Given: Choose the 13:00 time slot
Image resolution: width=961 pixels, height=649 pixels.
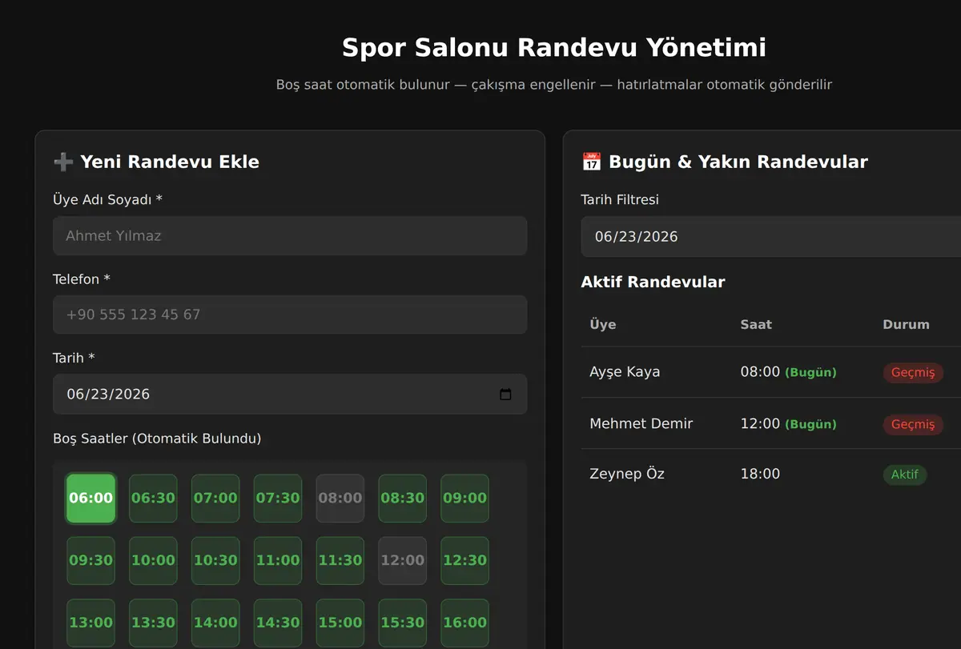Looking at the screenshot, I should [x=90, y=623].
